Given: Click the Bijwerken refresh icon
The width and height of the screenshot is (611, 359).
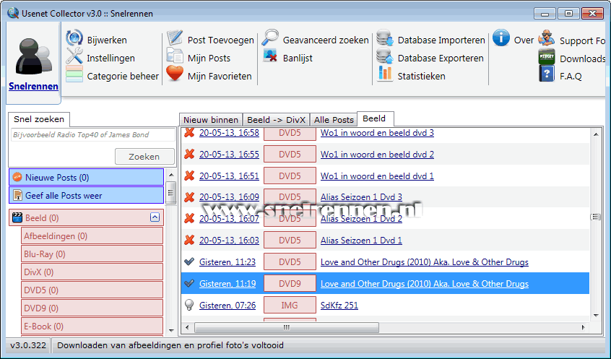Looking at the screenshot, I should [74, 38].
